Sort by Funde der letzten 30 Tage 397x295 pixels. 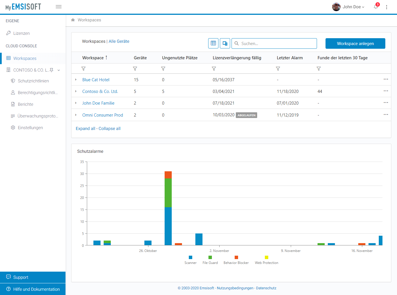click(x=343, y=58)
